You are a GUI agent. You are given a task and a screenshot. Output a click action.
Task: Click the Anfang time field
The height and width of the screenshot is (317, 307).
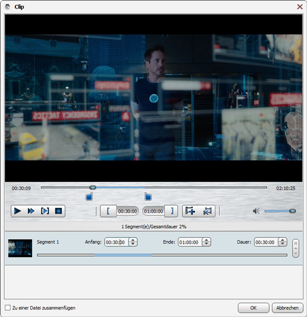coord(117,242)
